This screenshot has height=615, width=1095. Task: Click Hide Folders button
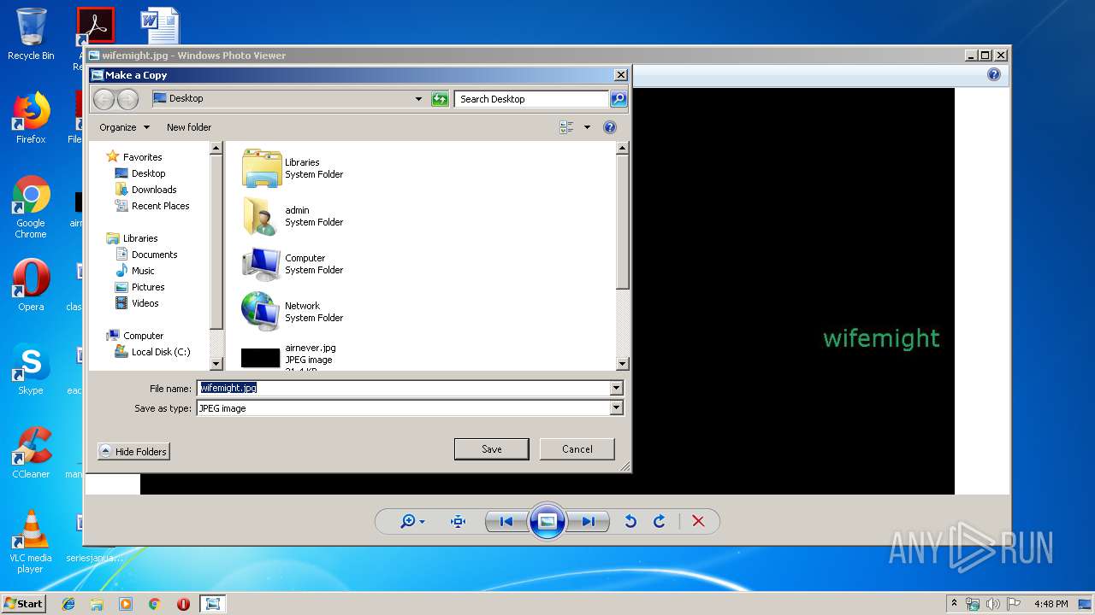(133, 452)
